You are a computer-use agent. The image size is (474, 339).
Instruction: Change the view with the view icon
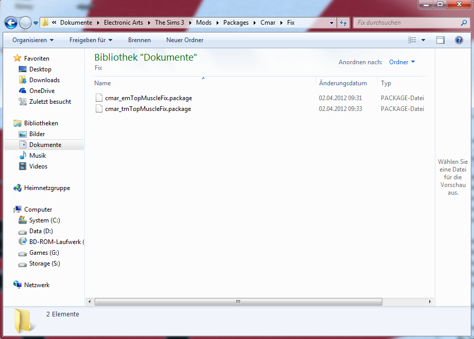[x=412, y=40]
